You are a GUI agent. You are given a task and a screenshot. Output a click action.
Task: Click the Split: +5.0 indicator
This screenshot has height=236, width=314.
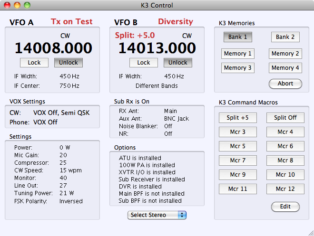[135, 35]
